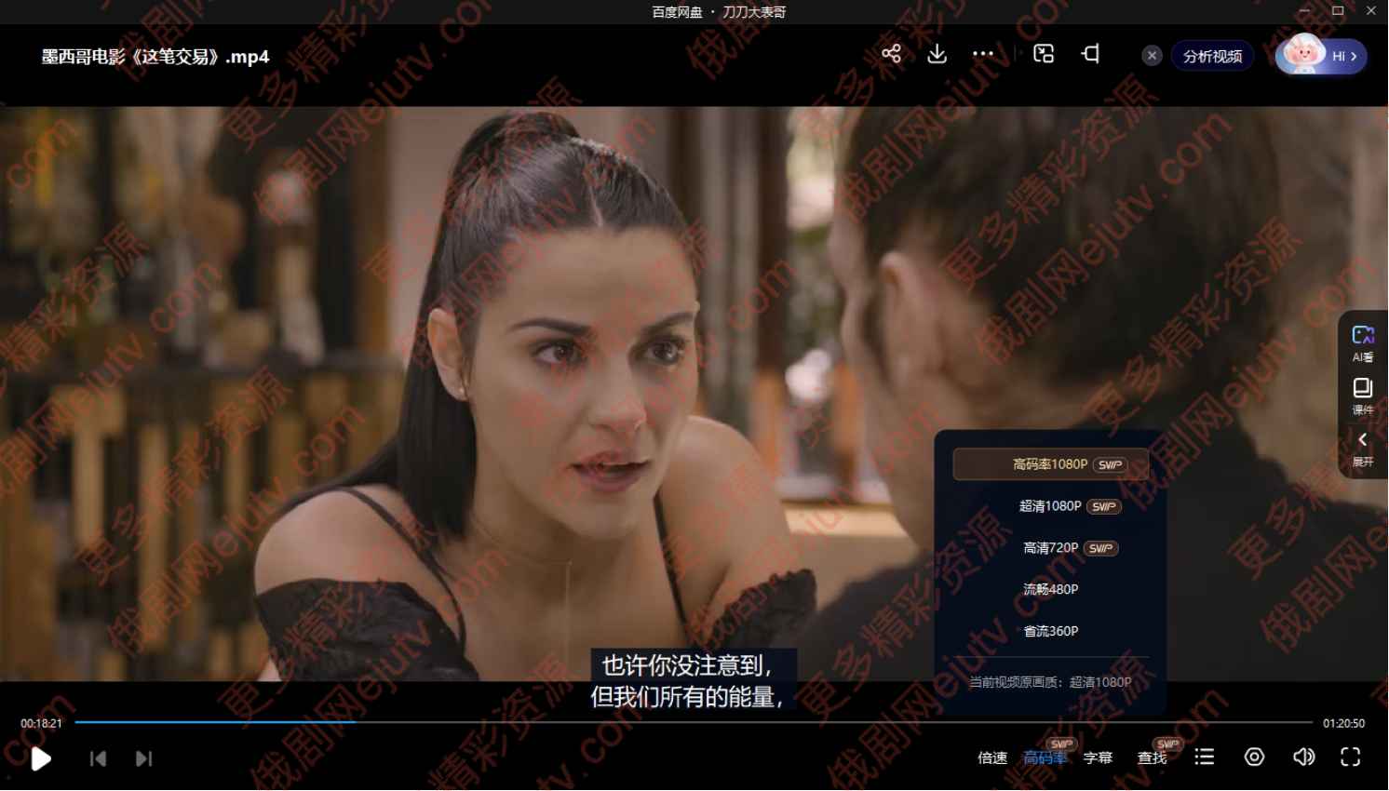The width and height of the screenshot is (1389, 791).
Task: Click the share icon in top toolbar
Action: pyautogui.click(x=891, y=54)
